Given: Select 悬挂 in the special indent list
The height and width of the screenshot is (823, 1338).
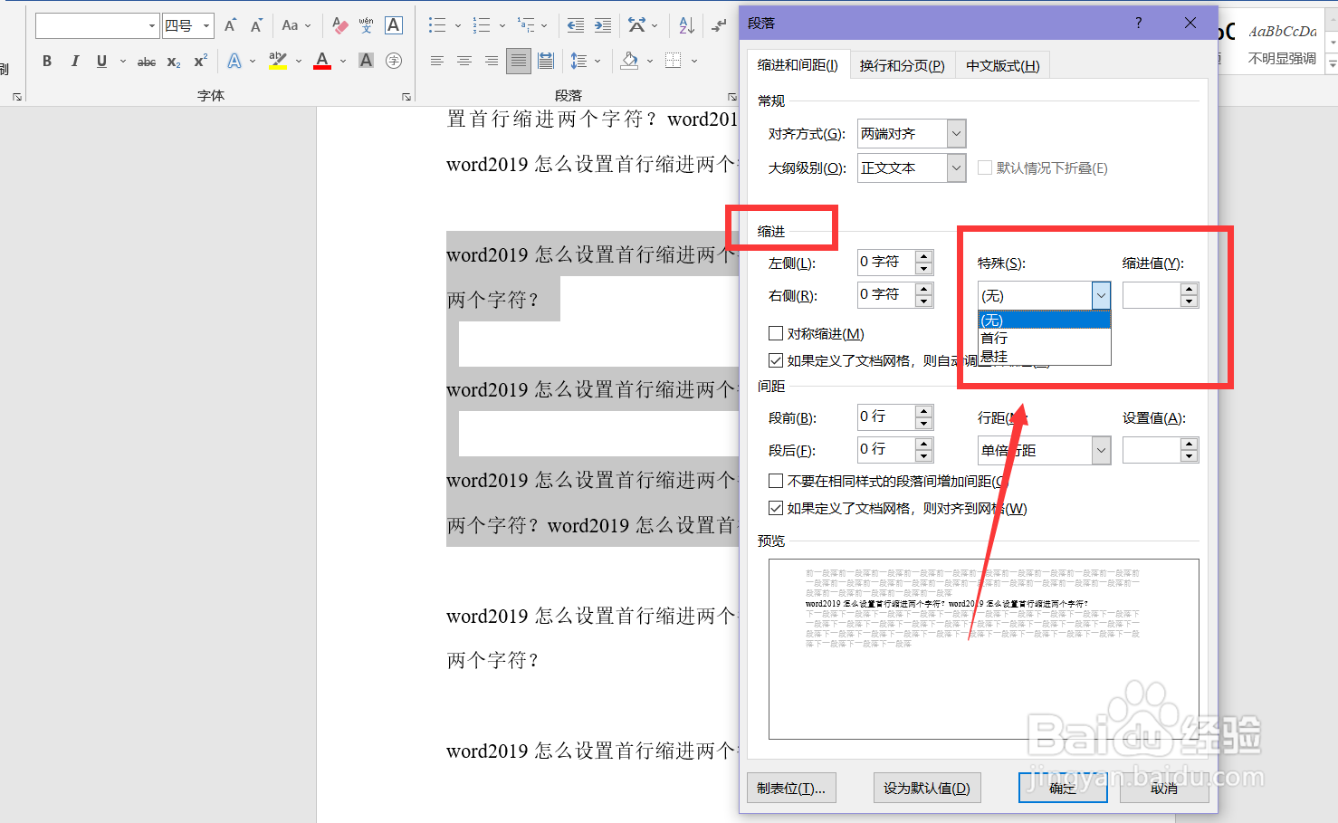Looking at the screenshot, I should pos(1045,356).
